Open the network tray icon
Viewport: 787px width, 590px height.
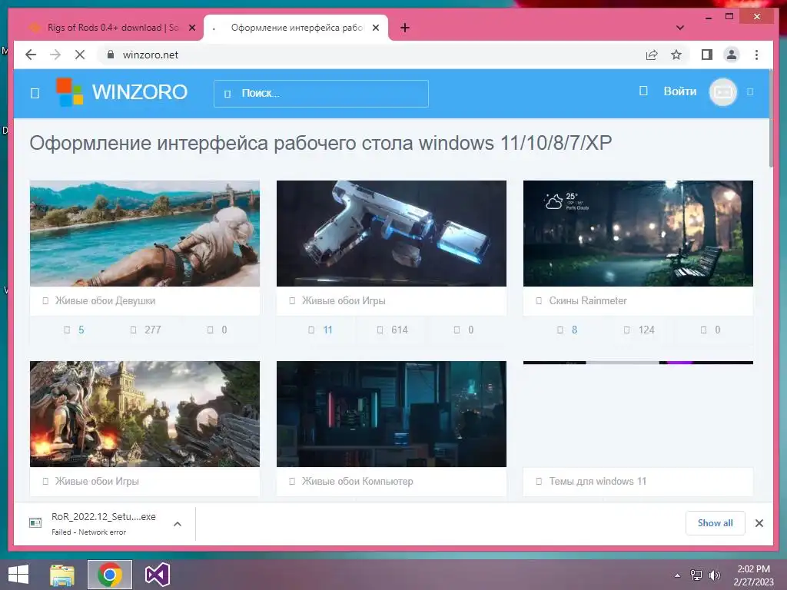(x=696, y=575)
